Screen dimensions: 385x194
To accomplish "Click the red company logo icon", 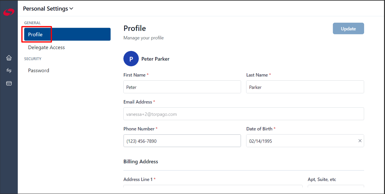I will tap(9, 12).
